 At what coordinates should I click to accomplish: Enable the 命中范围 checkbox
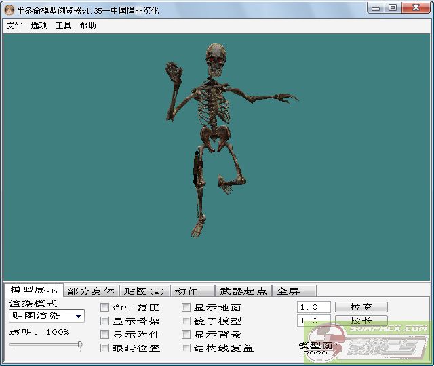105,308
